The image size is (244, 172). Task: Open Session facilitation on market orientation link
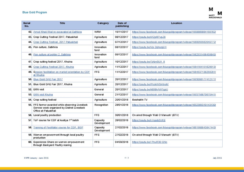62,74
